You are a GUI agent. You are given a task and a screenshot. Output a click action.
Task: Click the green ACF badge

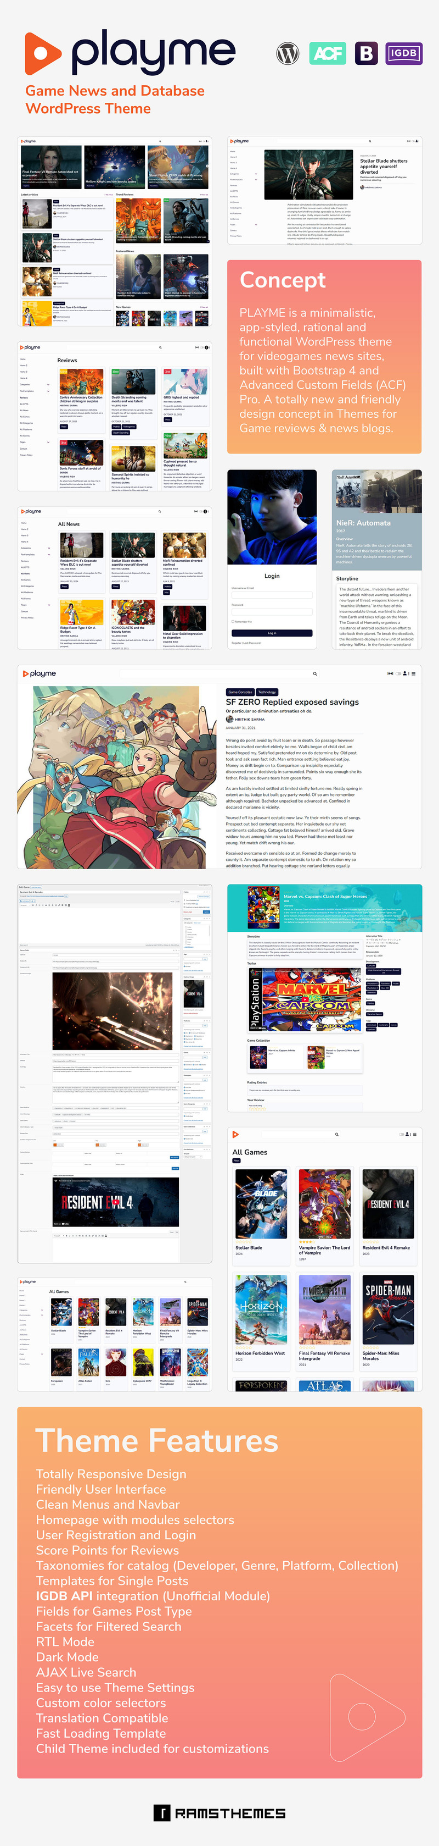pyautogui.click(x=328, y=53)
